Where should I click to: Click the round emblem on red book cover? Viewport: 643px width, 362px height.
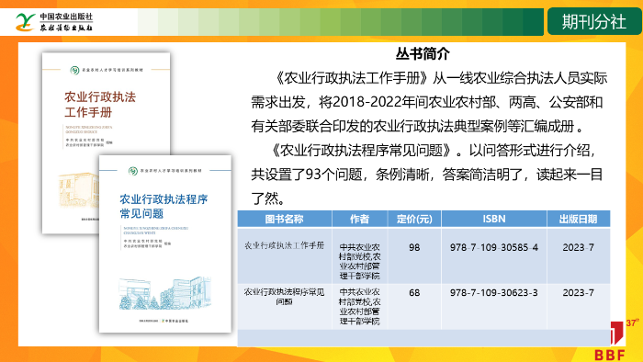(74, 70)
